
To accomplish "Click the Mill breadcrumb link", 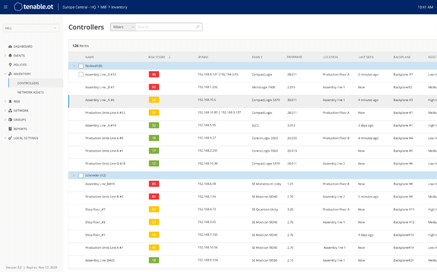I will tap(103, 7).
